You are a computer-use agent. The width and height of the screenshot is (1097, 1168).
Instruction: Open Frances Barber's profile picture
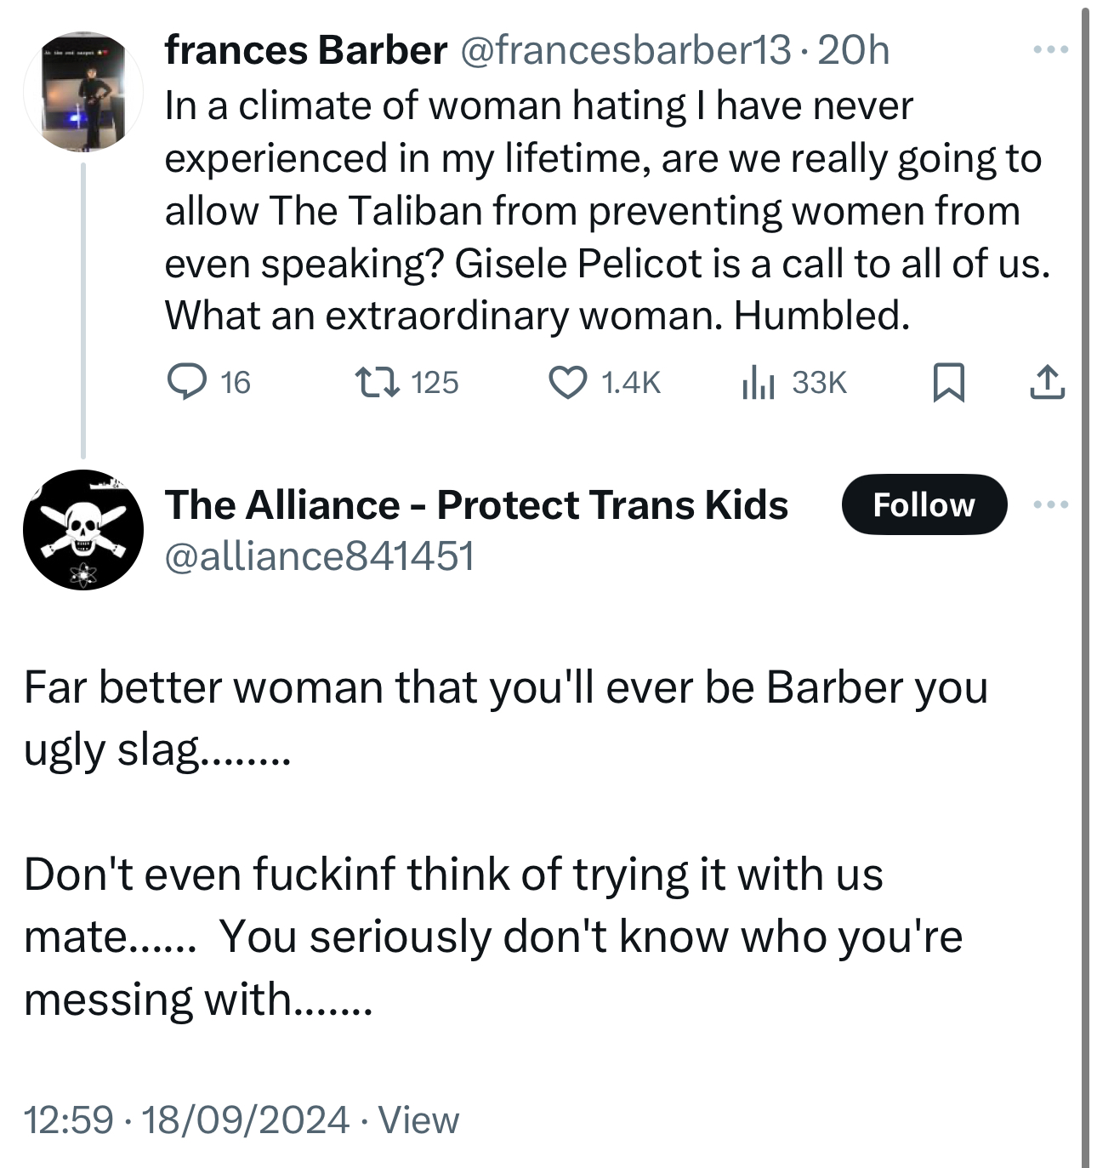[83, 94]
